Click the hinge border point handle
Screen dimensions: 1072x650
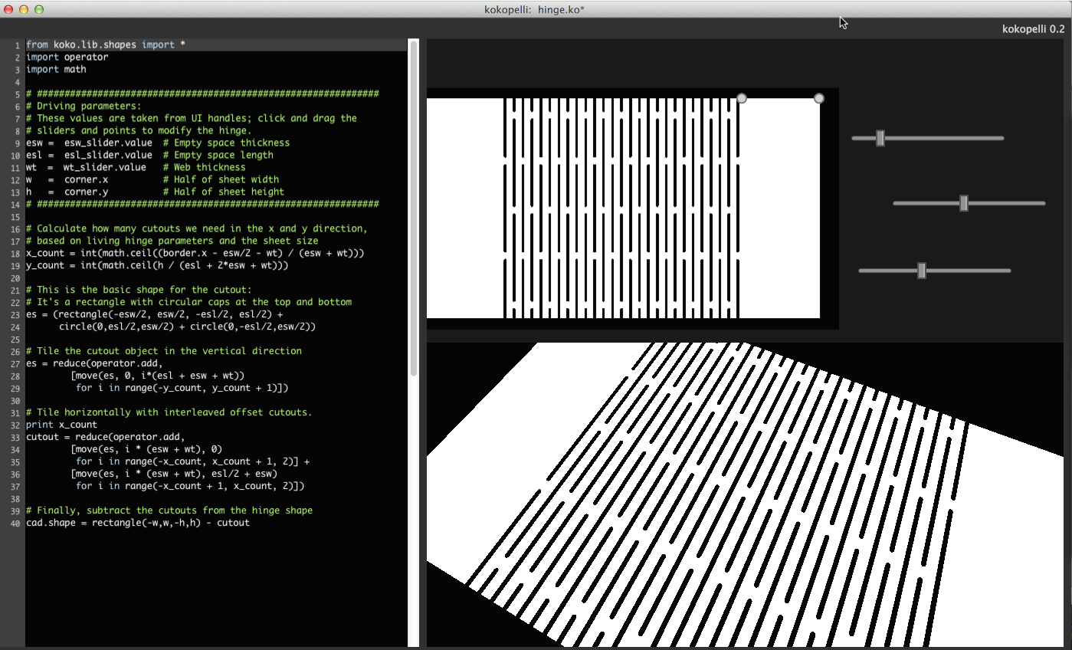741,99
